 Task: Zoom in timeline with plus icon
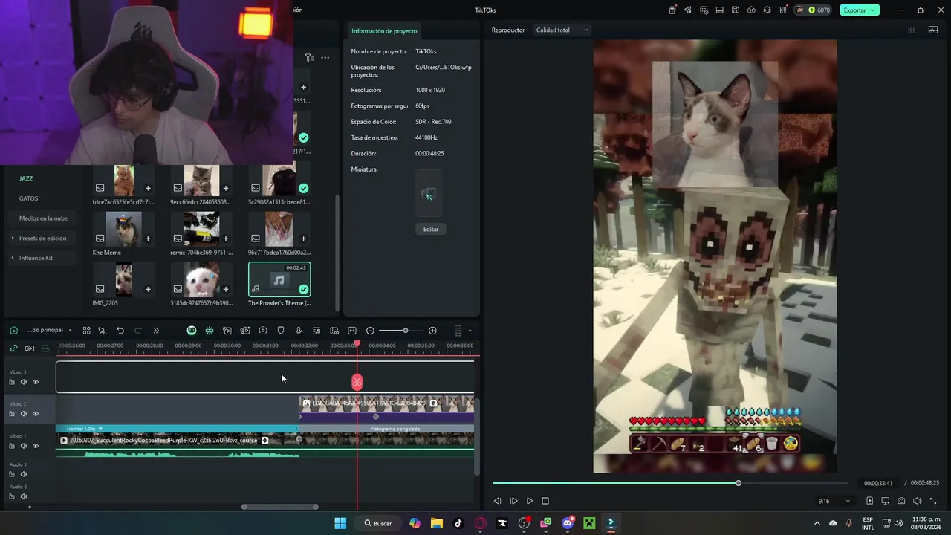click(432, 331)
